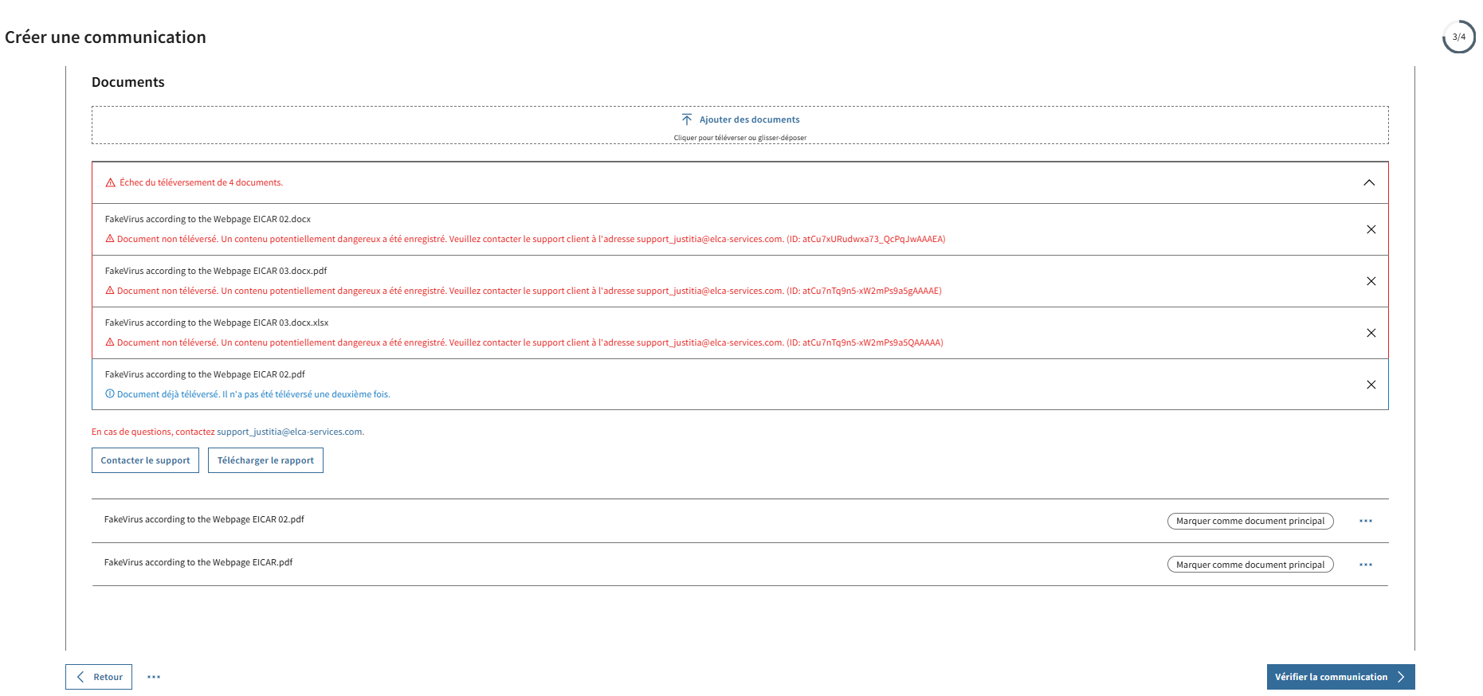Open the support_justitia email link below the errors
This screenshot has width=1483, height=696.
(290, 432)
